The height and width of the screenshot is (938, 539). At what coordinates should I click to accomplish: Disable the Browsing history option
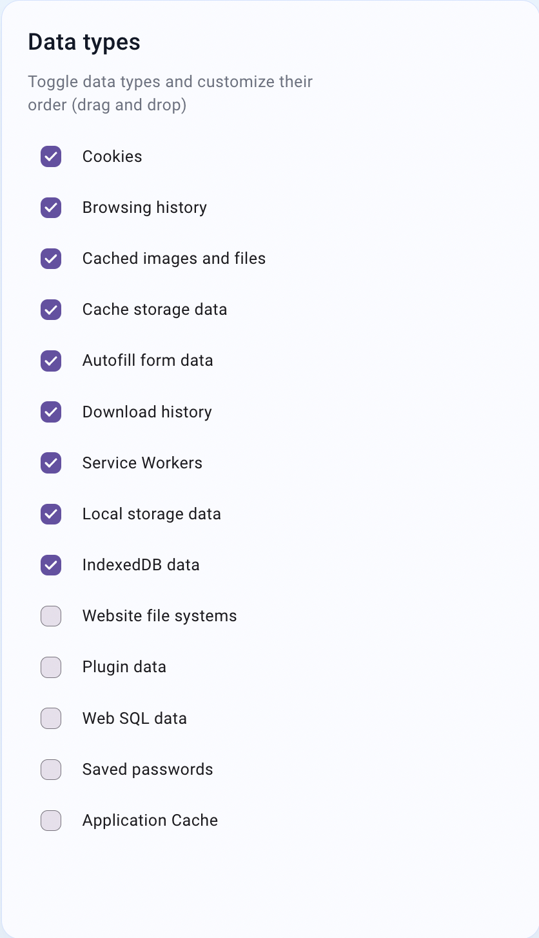pos(50,208)
